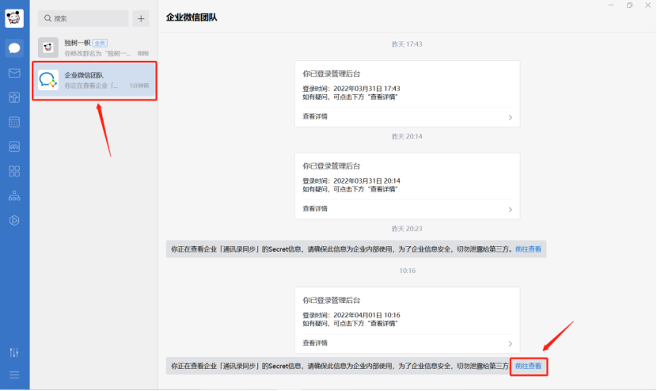Expand the chevron on the 20:14 login card
657x391 pixels.
tap(510, 210)
